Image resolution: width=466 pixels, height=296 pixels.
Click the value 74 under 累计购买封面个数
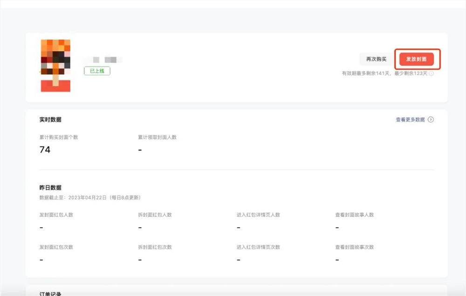click(x=44, y=149)
